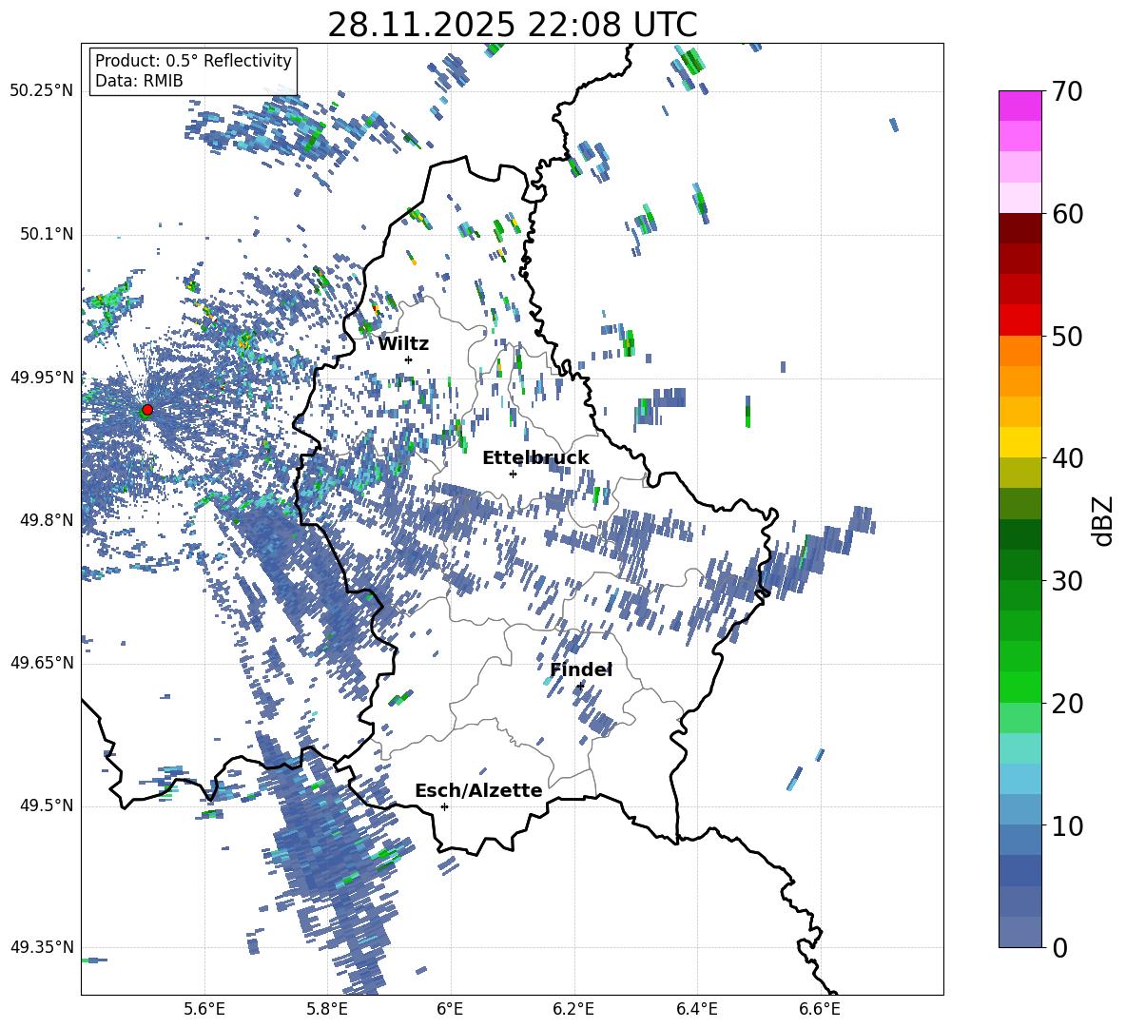Click the colorbar tick label 70
1126x1028 pixels.
[x=1067, y=92]
